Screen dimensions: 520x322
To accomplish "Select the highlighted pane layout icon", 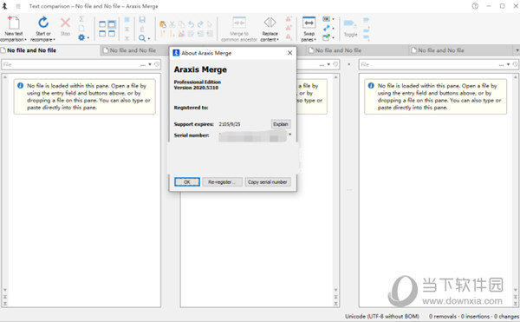I will pyautogui.click(x=112, y=24).
